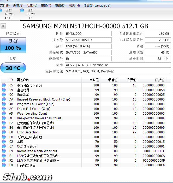Open the 硬盘(D) menu
Image resolution: width=173 pixels, height=183 pixels.
(60, 5)
